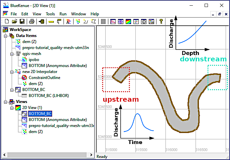Click workspace scrollbar right arrow
230x160 pixels.
[91, 155]
